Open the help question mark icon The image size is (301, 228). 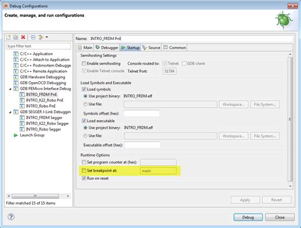pyautogui.click(x=11, y=217)
